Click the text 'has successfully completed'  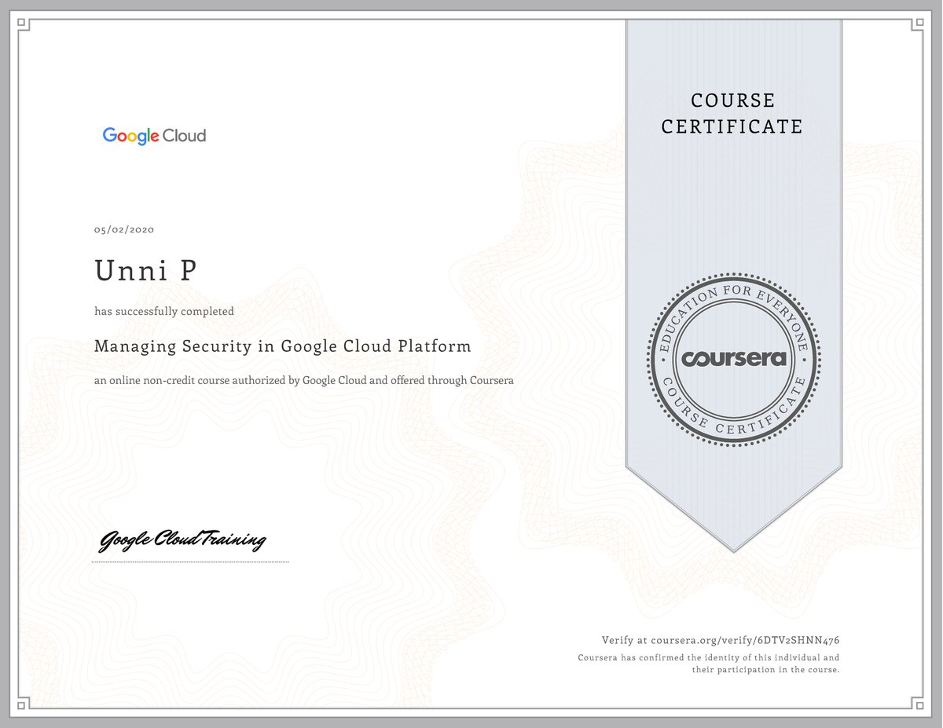click(x=164, y=312)
